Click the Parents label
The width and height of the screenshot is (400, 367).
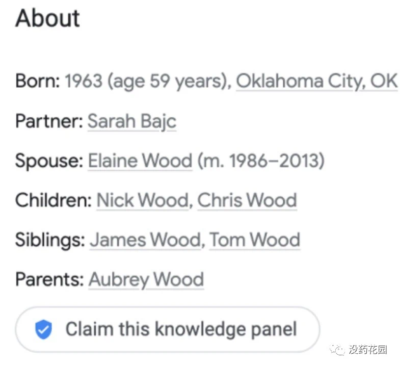[50, 279]
